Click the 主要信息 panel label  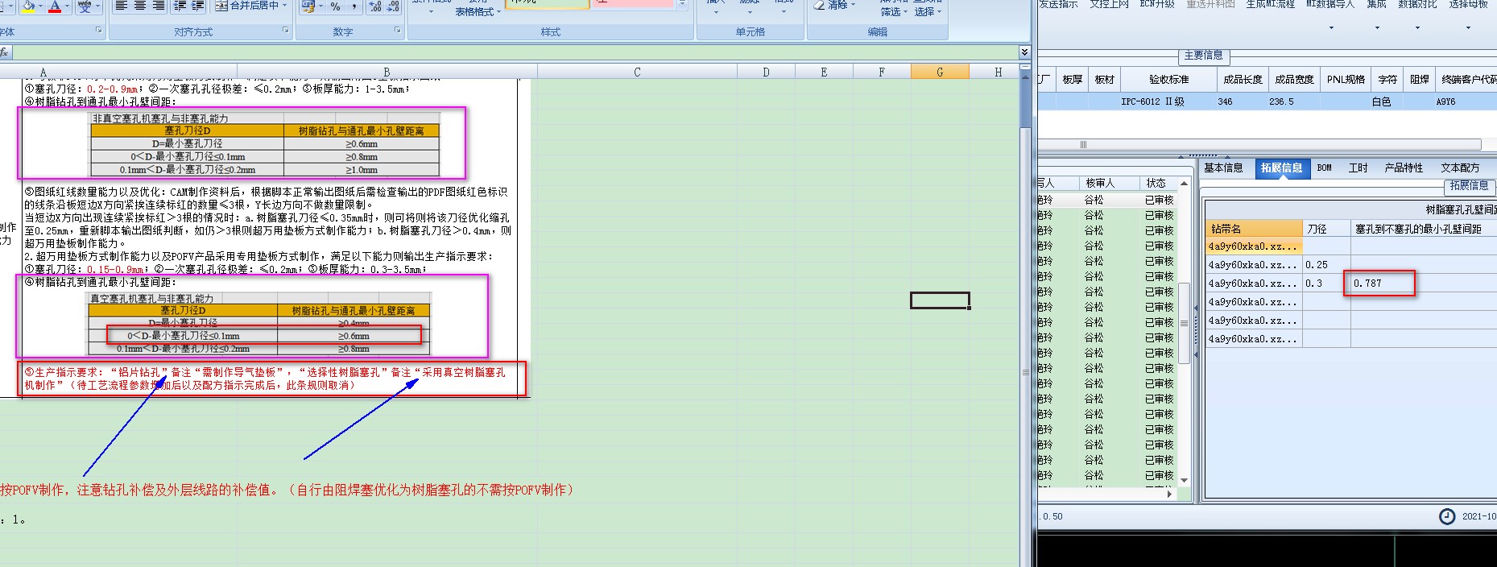[x=1203, y=56]
